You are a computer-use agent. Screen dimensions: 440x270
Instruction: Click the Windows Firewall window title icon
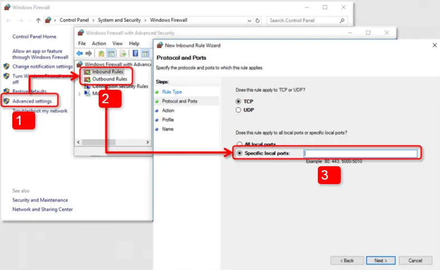pyautogui.click(x=7, y=7)
